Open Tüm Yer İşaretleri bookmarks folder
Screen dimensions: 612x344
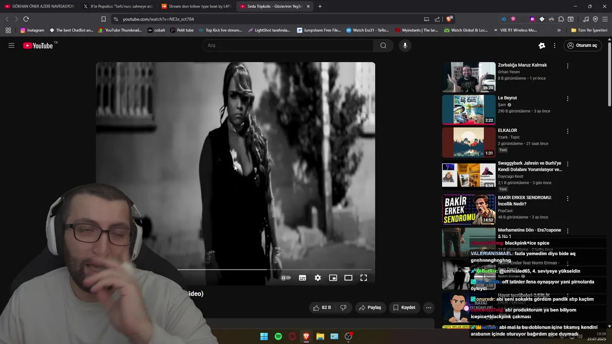[589, 30]
